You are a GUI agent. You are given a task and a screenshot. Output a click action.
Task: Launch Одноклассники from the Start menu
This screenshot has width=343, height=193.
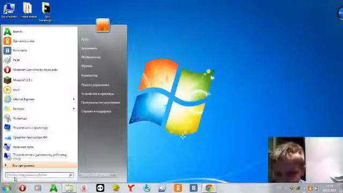coord(40,41)
